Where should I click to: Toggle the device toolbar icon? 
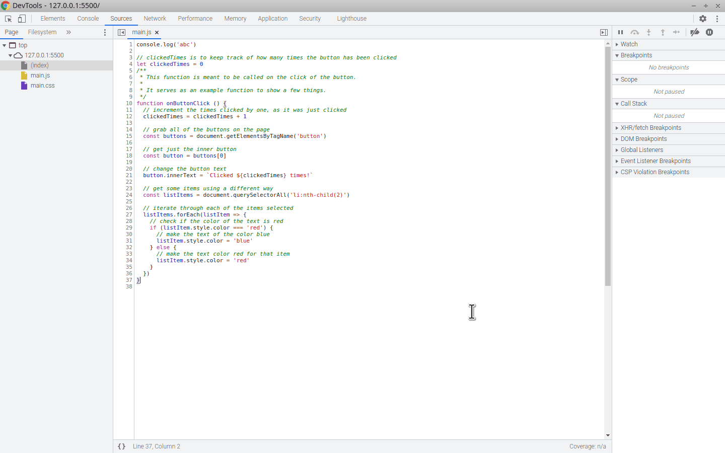22,19
